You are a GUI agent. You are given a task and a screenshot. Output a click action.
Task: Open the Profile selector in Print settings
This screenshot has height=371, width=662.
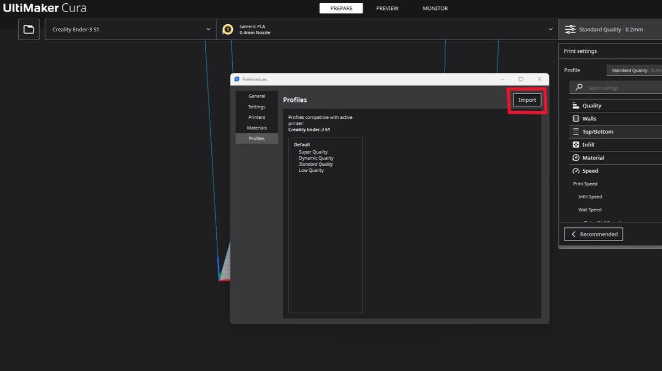point(634,70)
